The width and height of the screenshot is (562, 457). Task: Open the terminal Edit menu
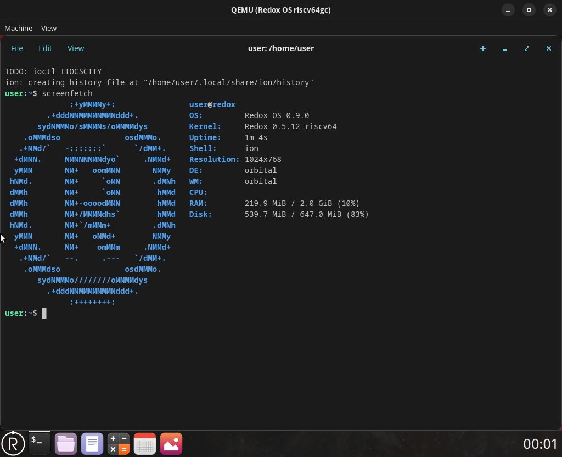click(x=45, y=48)
